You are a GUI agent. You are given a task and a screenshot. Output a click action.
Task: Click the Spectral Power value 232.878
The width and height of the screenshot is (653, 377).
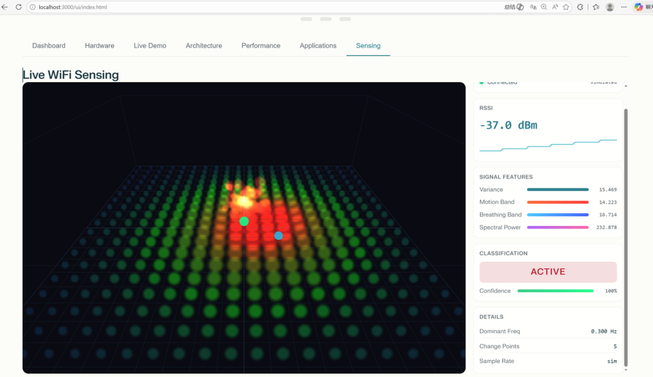pos(606,228)
